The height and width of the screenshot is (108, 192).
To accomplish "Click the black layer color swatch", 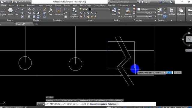I will (89, 9).
